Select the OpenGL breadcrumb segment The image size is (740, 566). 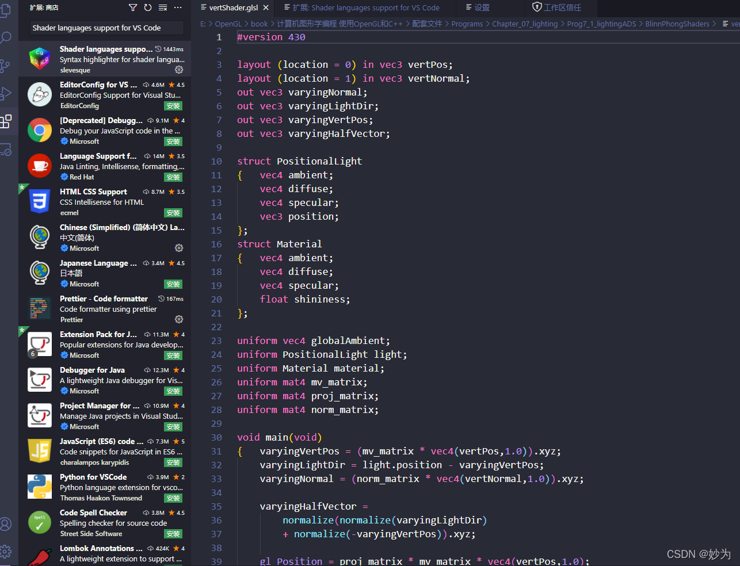click(x=228, y=24)
